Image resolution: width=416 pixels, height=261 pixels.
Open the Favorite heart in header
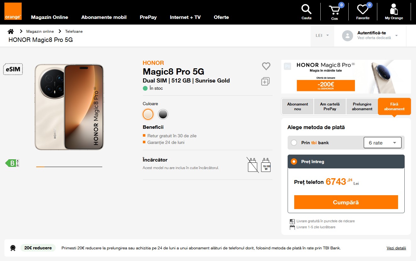tap(363, 12)
